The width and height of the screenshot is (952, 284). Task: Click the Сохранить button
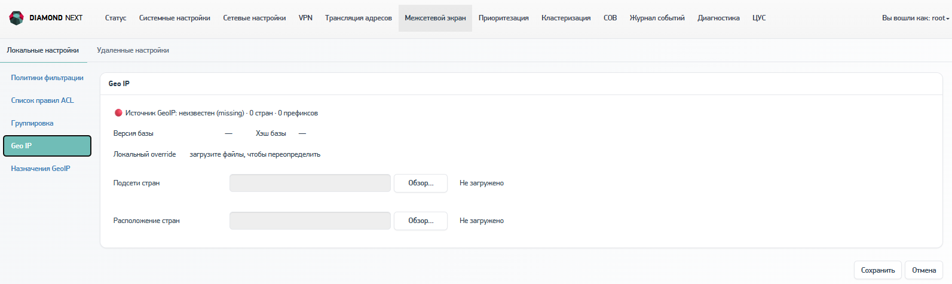(x=878, y=270)
